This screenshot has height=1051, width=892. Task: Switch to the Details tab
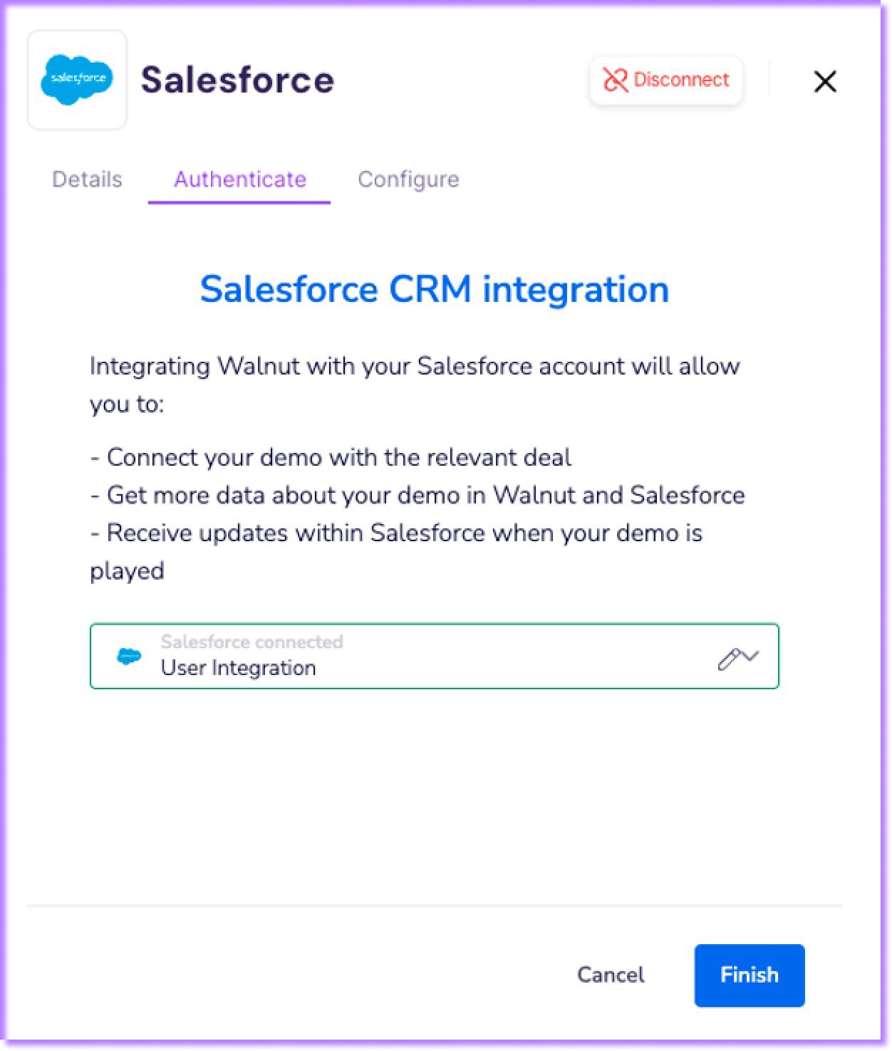(x=87, y=179)
